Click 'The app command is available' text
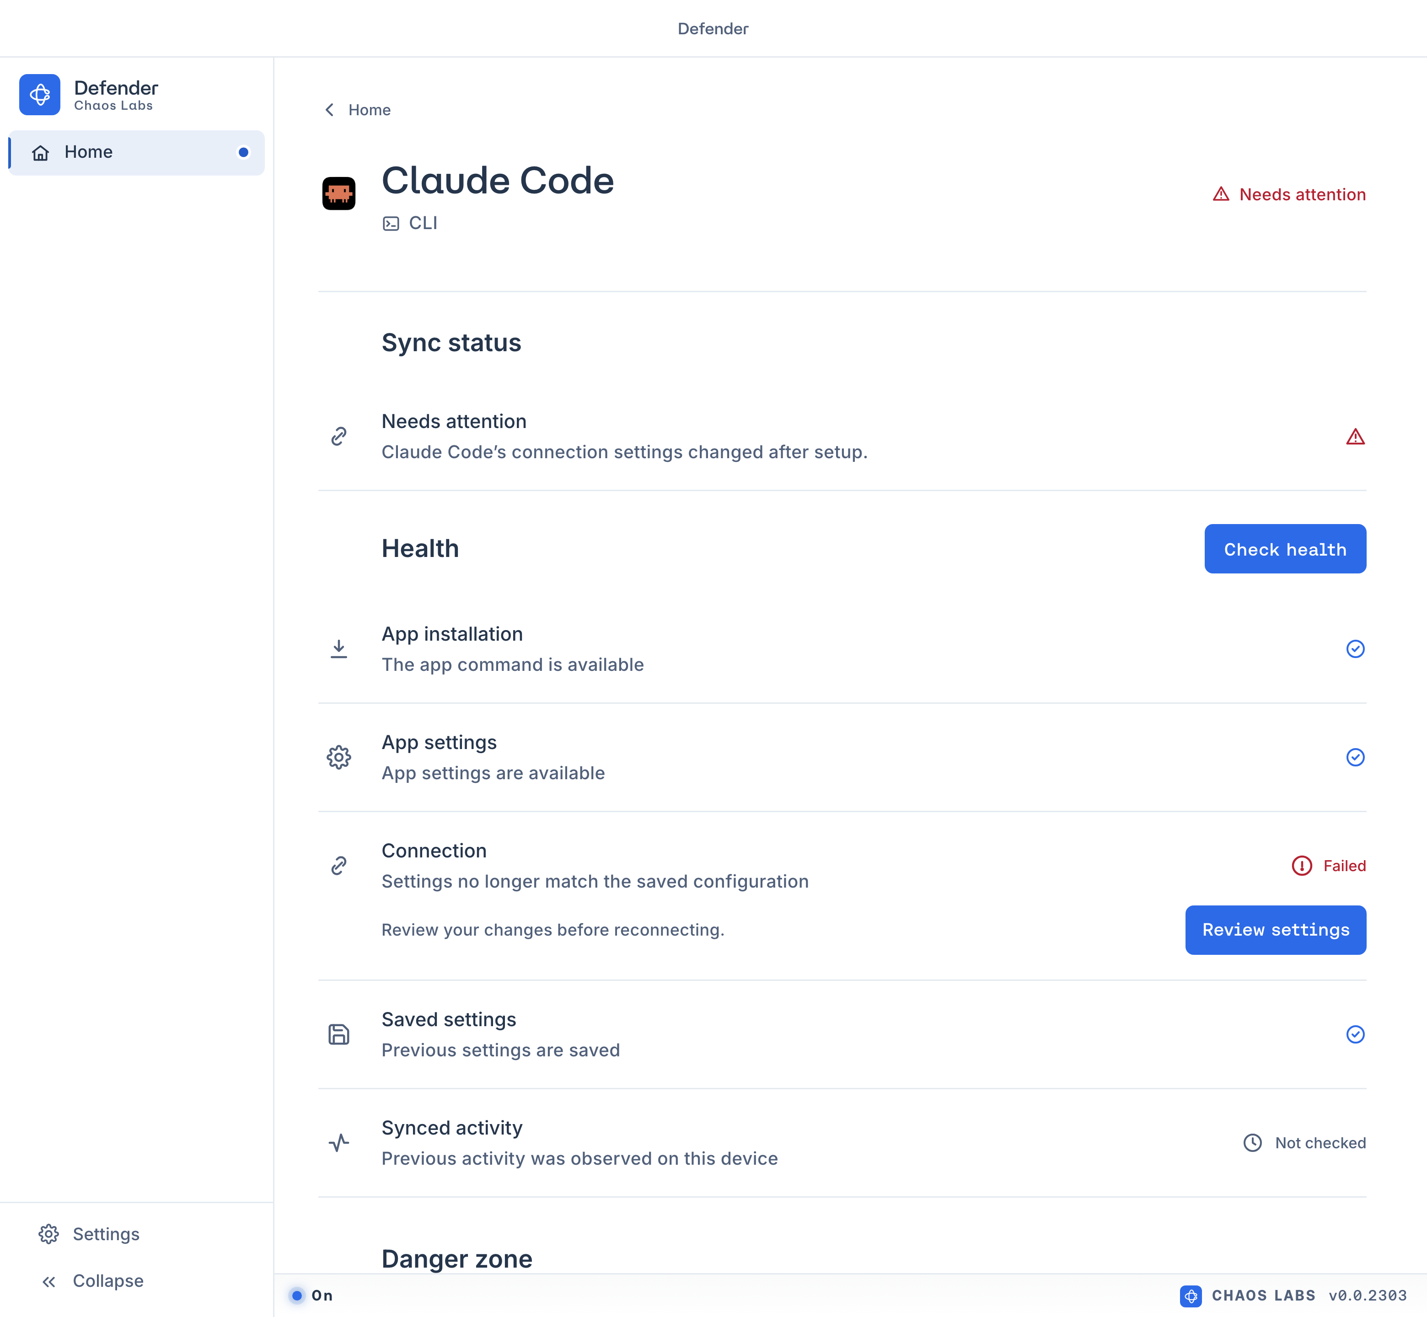 (513, 665)
